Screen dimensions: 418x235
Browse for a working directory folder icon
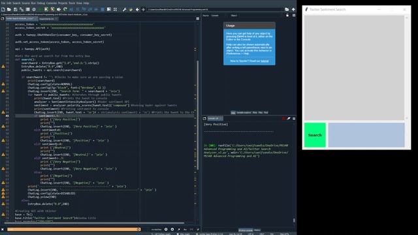pos(287,9)
